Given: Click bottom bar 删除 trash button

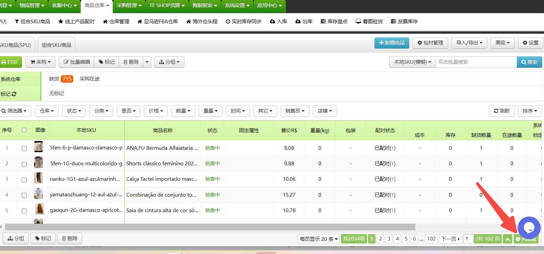Looking at the screenshot, I should pos(70,238).
